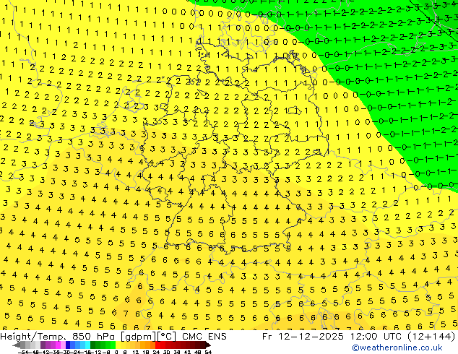
Task: Click the 'CMC ENS' model label
Action: click(204, 337)
